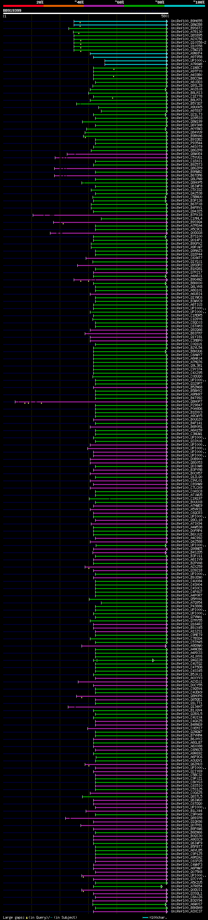
Task: Click the orange ~40% identity legend segment
Action: pyautogui.click(x=64, y=6)
